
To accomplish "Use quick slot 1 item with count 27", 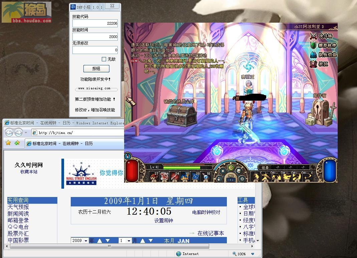I will point(154,176).
